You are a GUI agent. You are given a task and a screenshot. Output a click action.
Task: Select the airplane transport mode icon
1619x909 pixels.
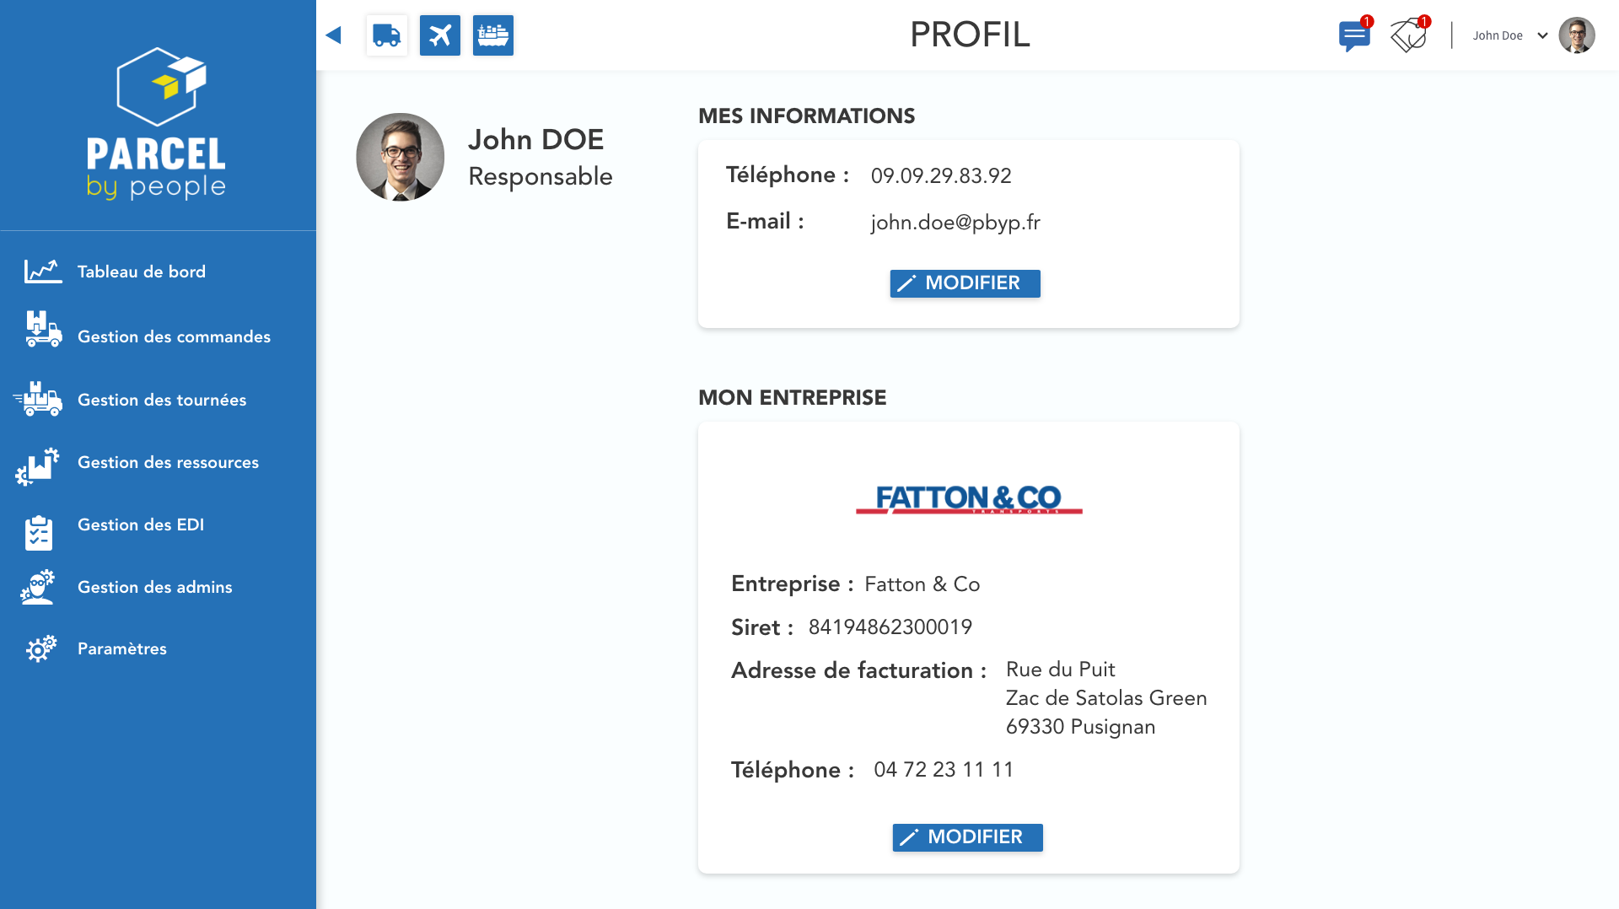(x=440, y=35)
